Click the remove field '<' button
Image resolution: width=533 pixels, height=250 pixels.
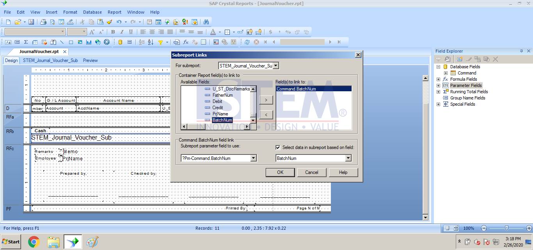tap(266, 115)
